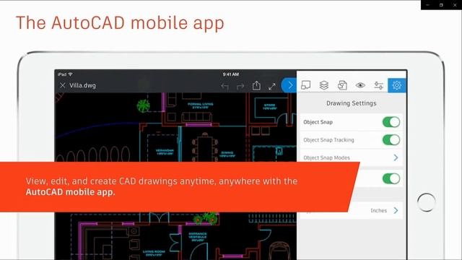Open the view/layouts panel icon
This screenshot has height=260, width=462.
coord(306,85)
